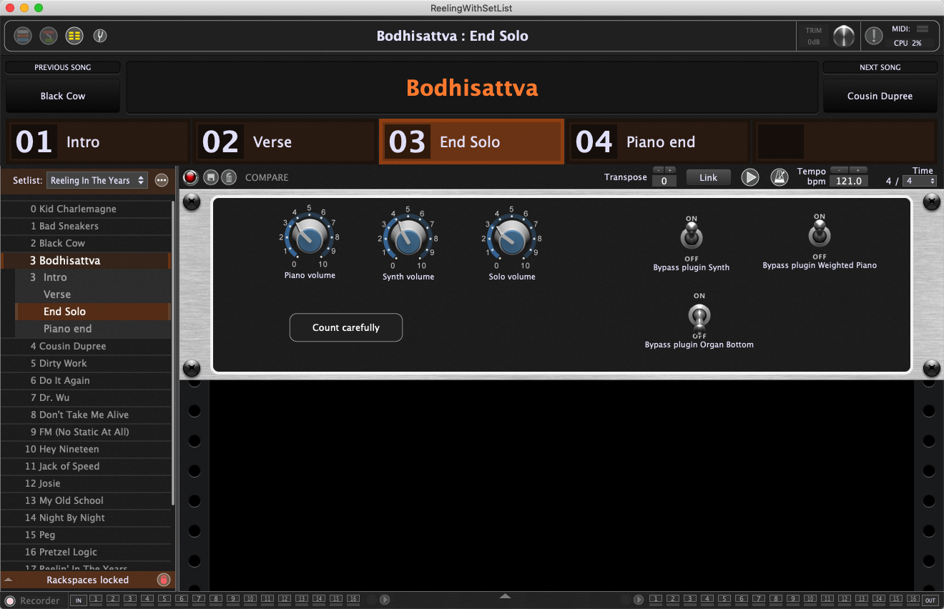
Task: Click the Piano volume knob
Action: [x=309, y=238]
